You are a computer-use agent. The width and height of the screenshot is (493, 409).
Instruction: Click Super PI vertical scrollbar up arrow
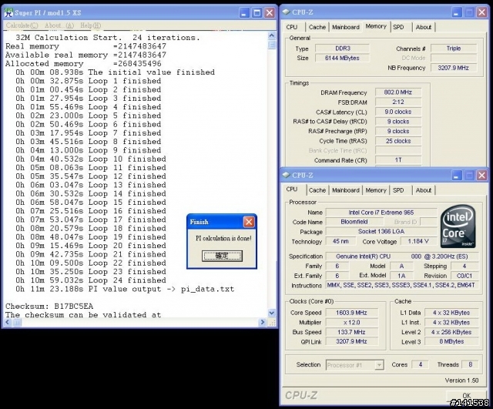(x=272, y=35)
